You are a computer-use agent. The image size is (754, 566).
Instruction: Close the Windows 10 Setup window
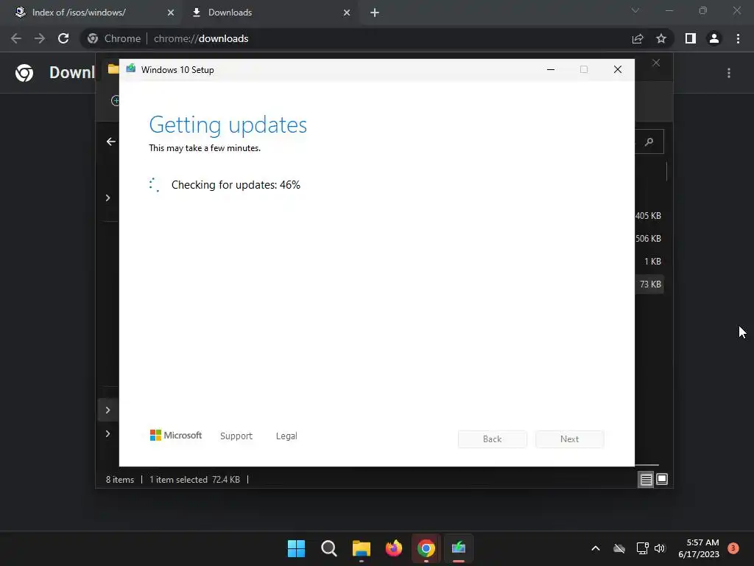coord(618,69)
